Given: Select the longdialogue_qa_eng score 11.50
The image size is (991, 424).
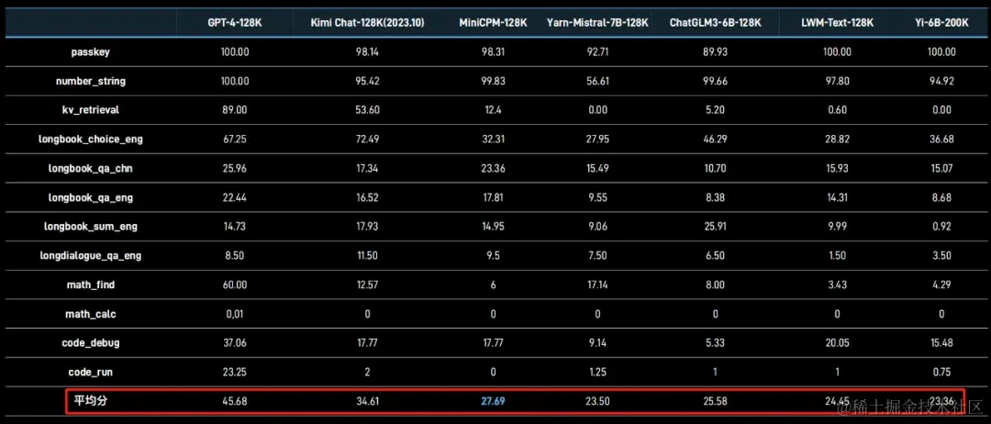Looking at the screenshot, I should 367,256.
